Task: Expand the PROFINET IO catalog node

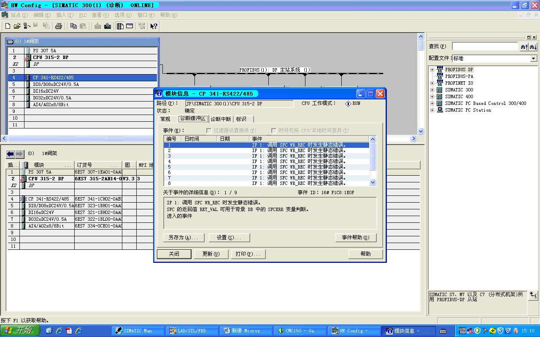Action: (x=432, y=83)
